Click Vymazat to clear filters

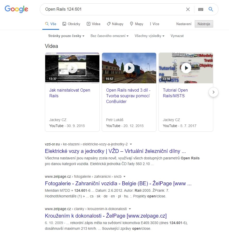coord(177,36)
